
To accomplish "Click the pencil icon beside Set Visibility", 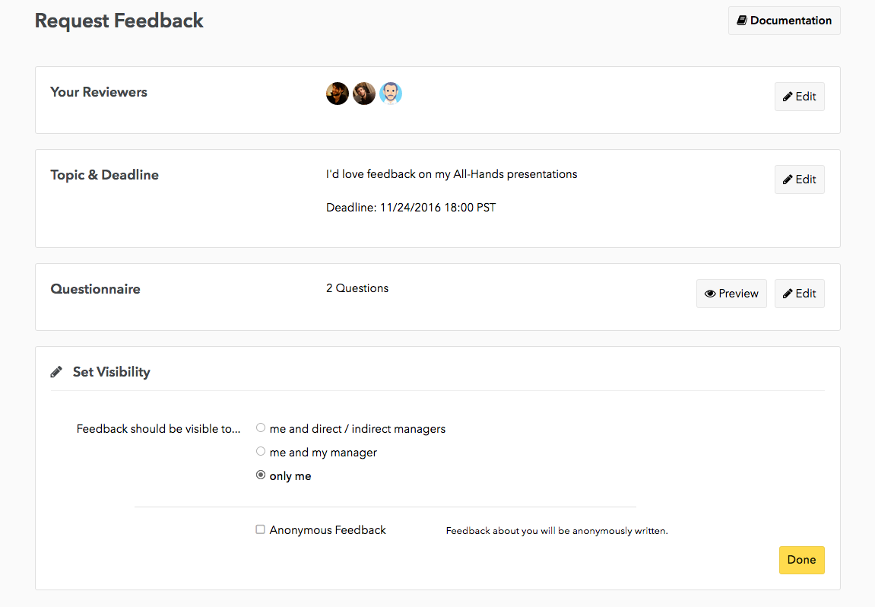I will pyautogui.click(x=56, y=372).
